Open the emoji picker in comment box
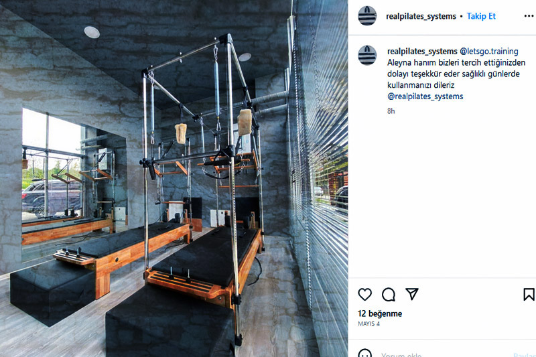 click(364, 354)
